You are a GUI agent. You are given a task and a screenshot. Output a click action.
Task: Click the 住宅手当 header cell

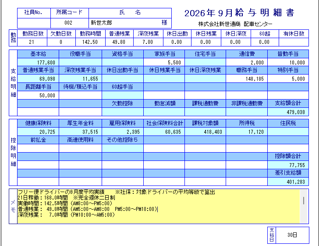205,54
